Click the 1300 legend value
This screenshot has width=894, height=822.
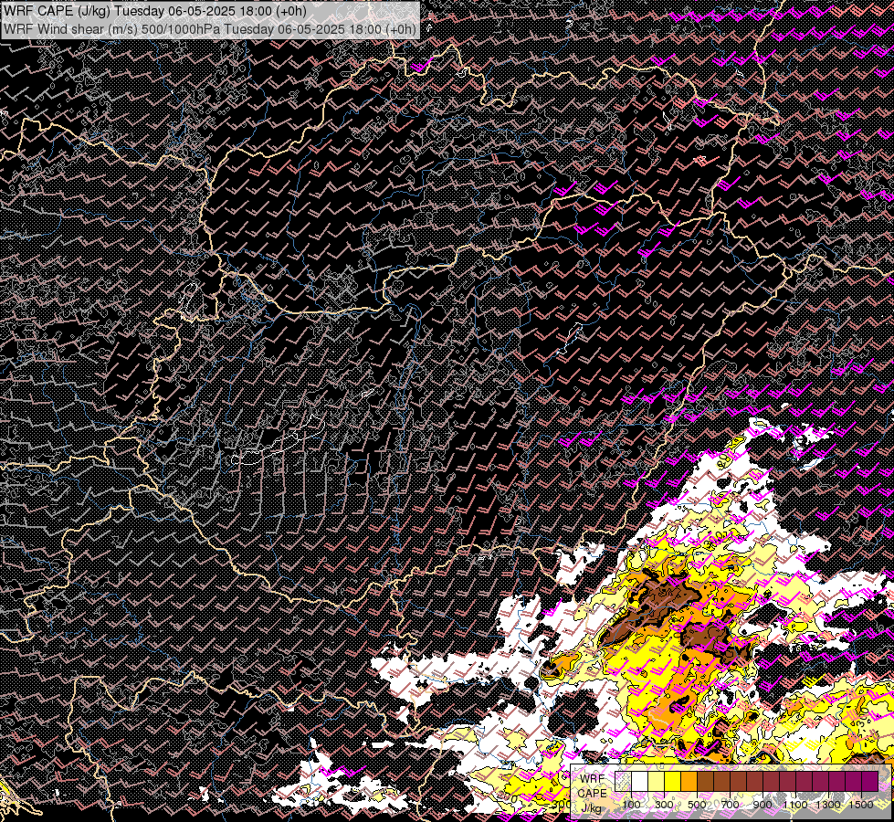click(x=828, y=805)
